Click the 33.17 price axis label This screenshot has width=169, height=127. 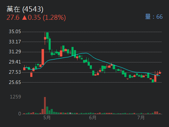point(15,42)
